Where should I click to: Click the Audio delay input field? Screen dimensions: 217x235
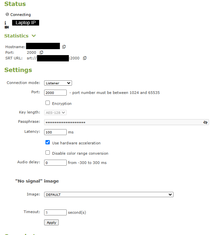pyautogui.click(x=55, y=163)
